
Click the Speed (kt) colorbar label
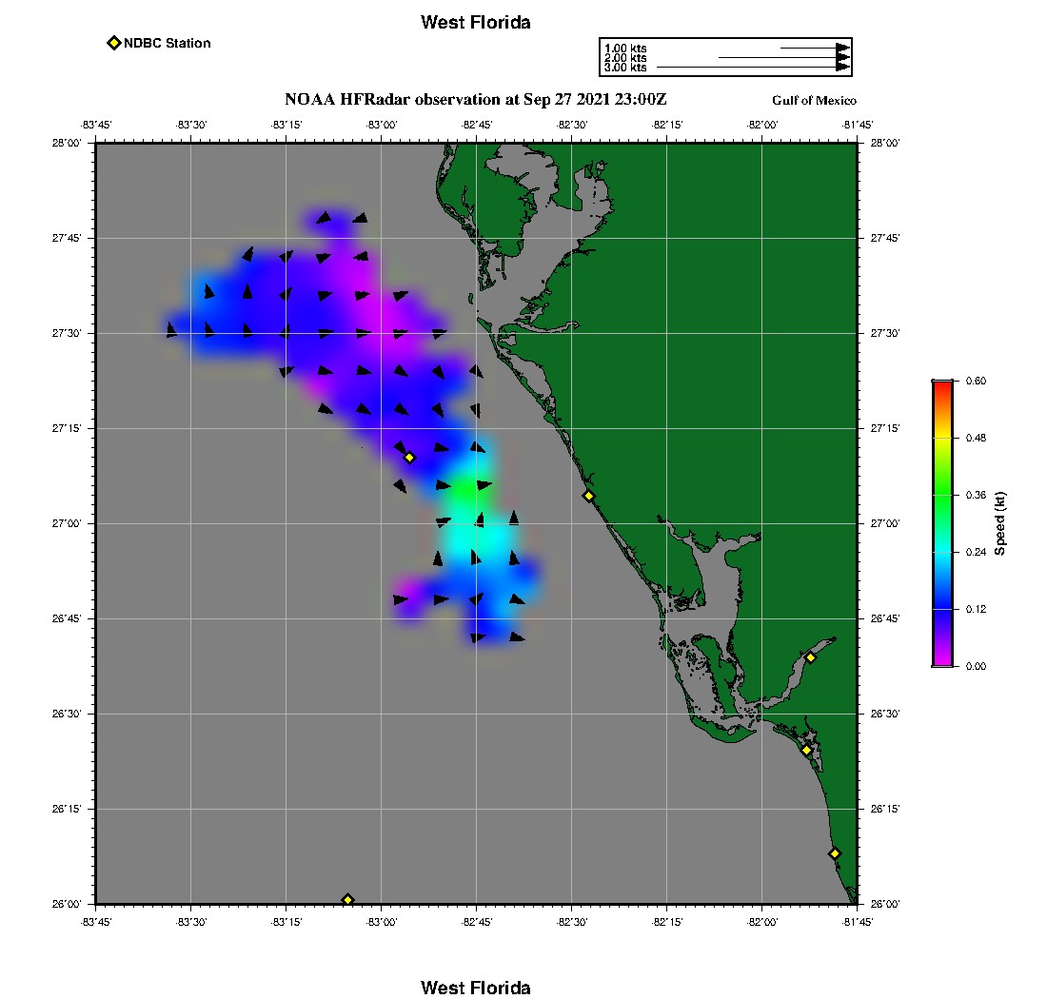pos(999,523)
